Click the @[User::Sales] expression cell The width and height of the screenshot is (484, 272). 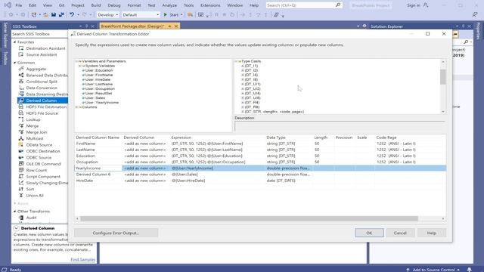click(218, 175)
